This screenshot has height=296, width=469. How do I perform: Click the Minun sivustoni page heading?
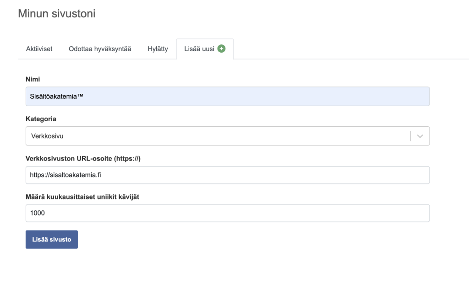click(57, 14)
